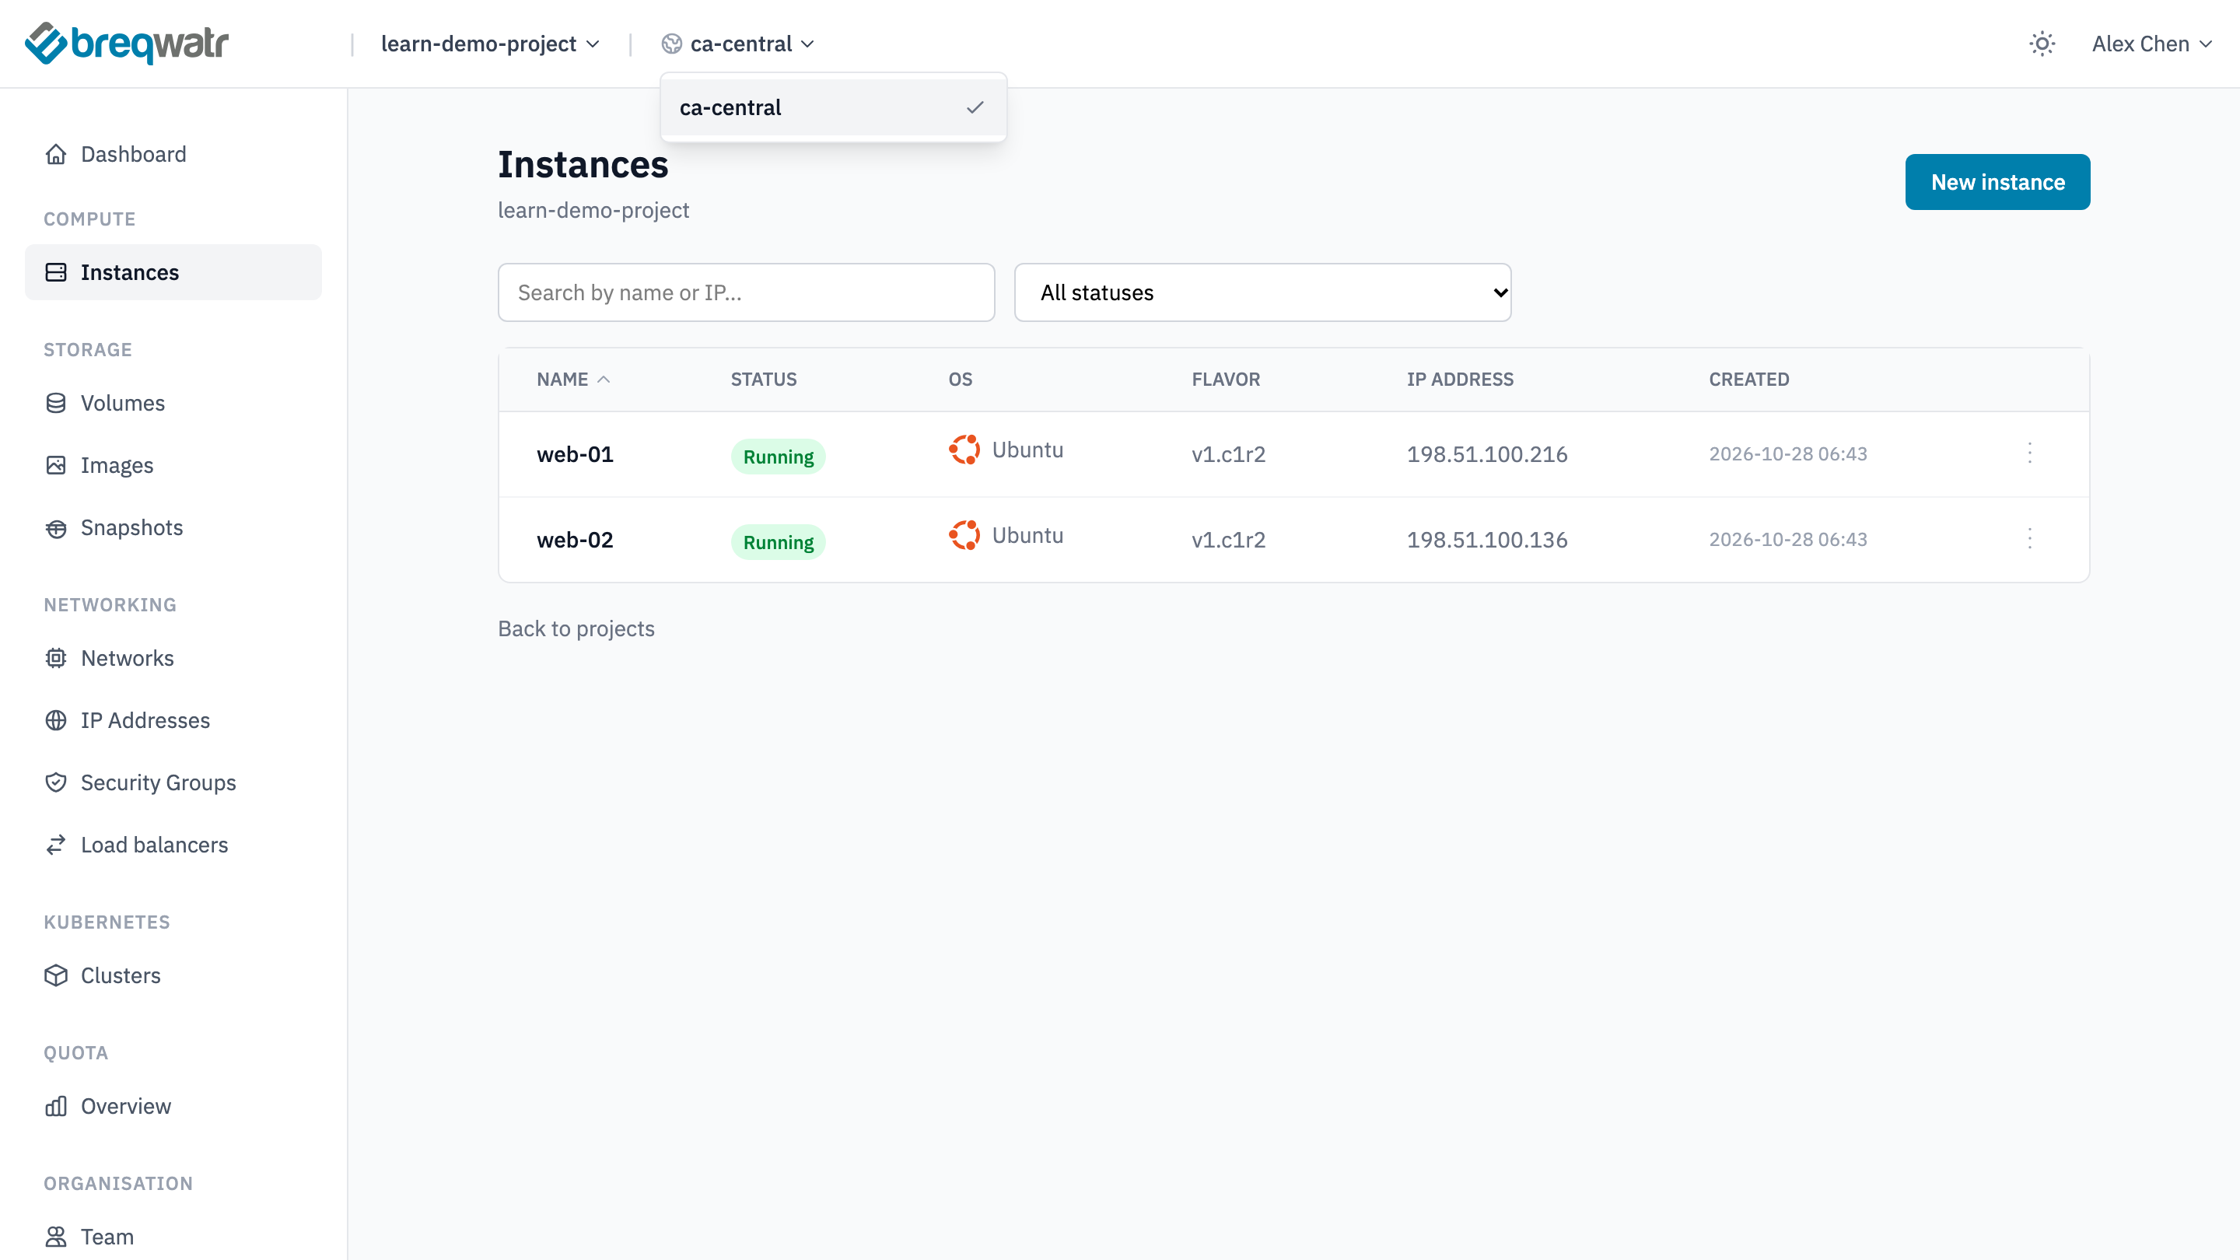
Task: Open the web-02 instance name
Action: pyautogui.click(x=575, y=539)
